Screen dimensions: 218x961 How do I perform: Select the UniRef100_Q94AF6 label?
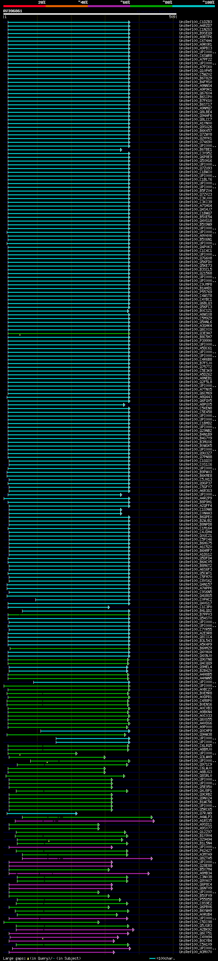click(x=196, y=116)
